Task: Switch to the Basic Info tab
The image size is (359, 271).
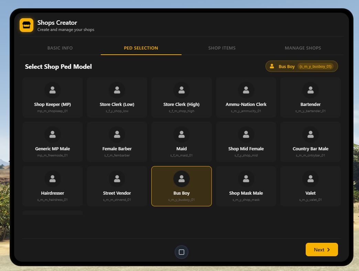Action: point(60,48)
